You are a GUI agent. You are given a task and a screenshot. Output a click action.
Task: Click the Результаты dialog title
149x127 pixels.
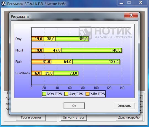(x=20, y=17)
